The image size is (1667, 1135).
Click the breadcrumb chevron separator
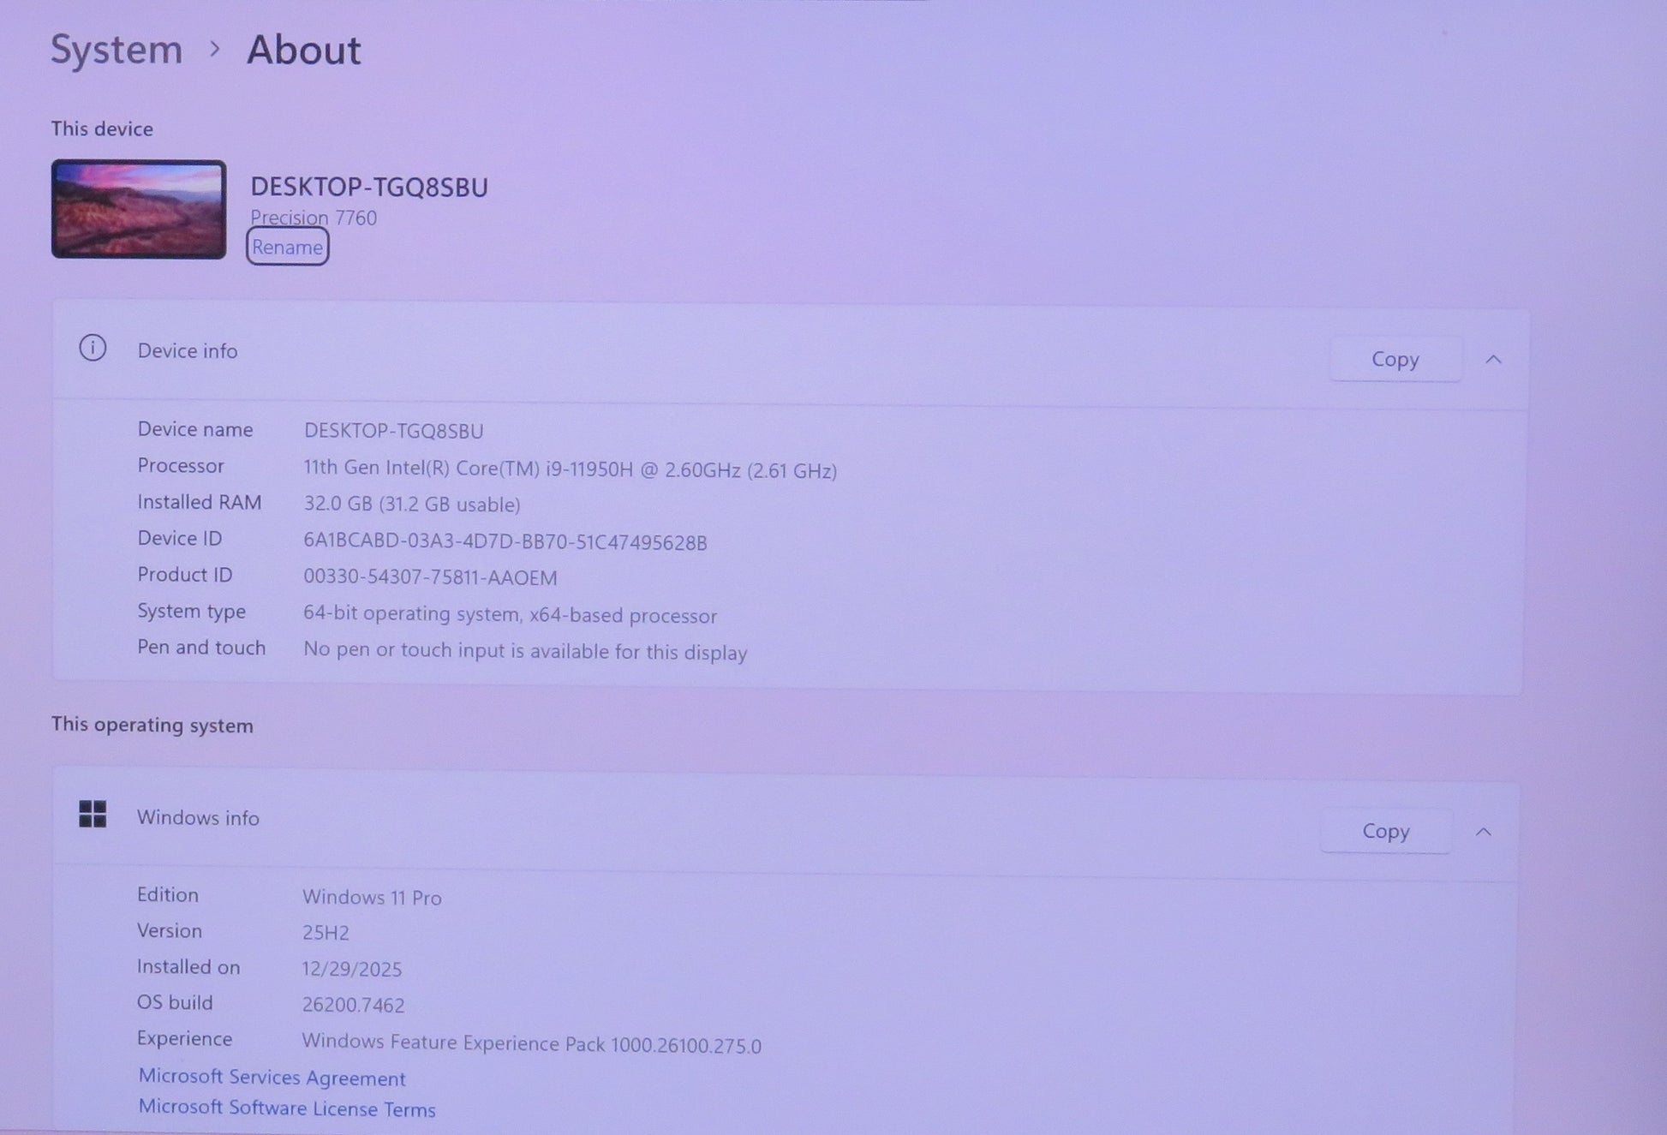coord(215,50)
